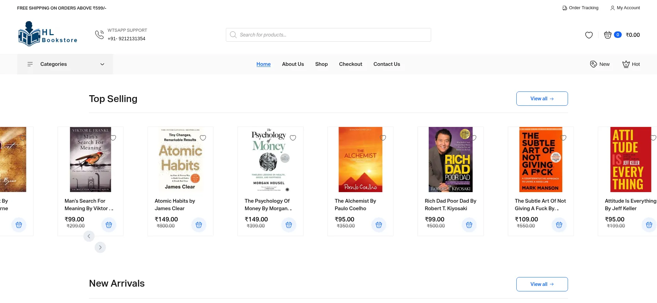Wishlist The Alchemist heart toggle
The width and height of the screenshot is (657, 303).
[383, 138]
